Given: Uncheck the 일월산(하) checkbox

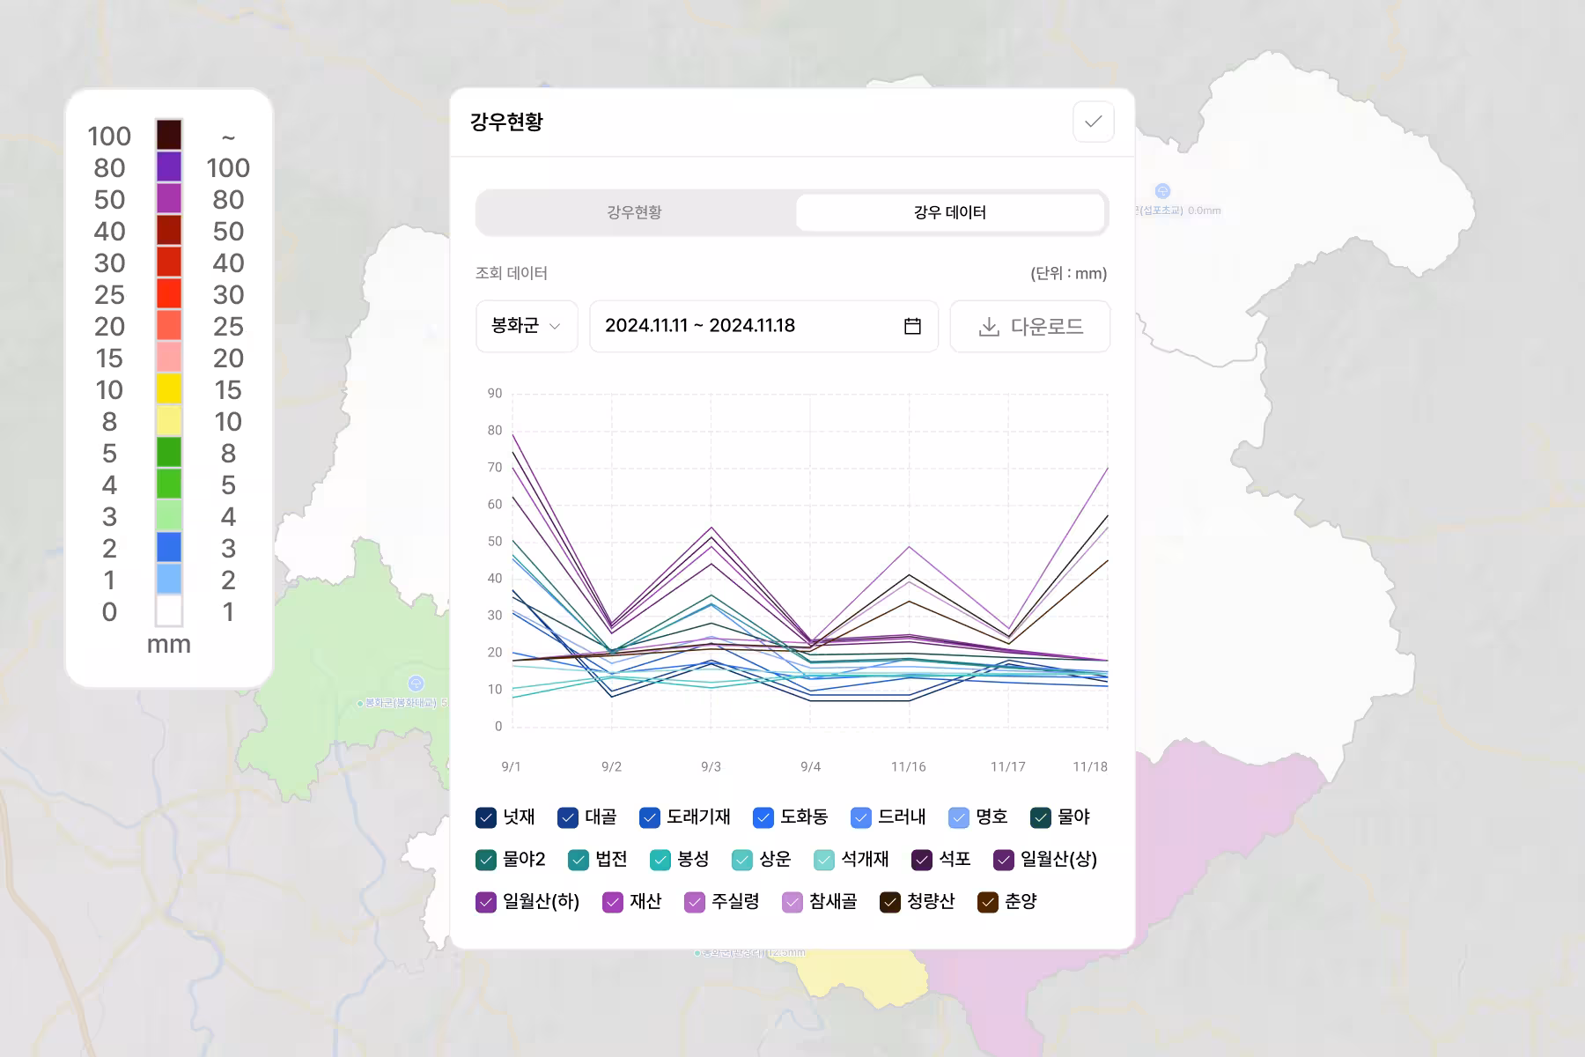Looking at the screenshot, I should [x=486, y=902].
